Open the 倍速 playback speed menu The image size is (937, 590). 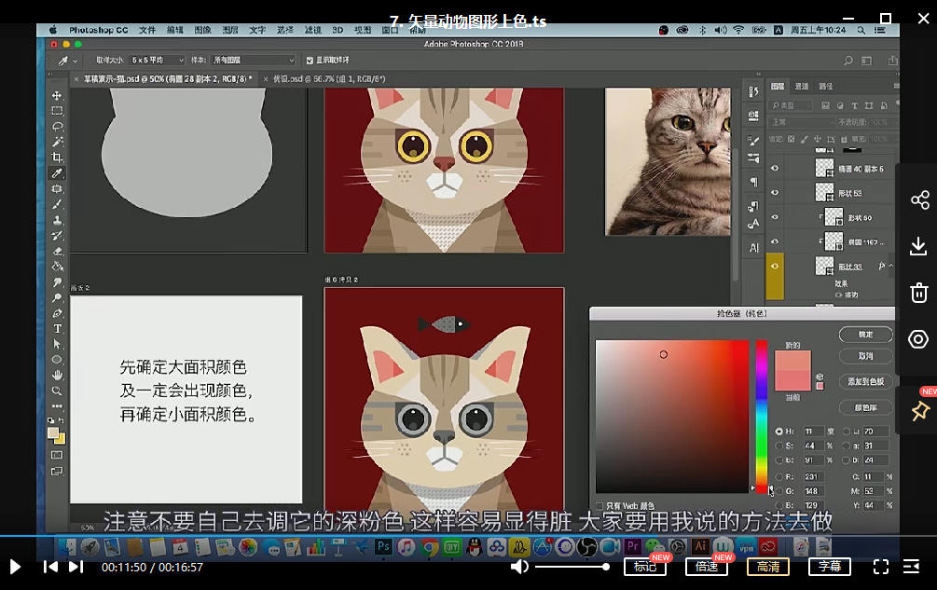point(707,567)
